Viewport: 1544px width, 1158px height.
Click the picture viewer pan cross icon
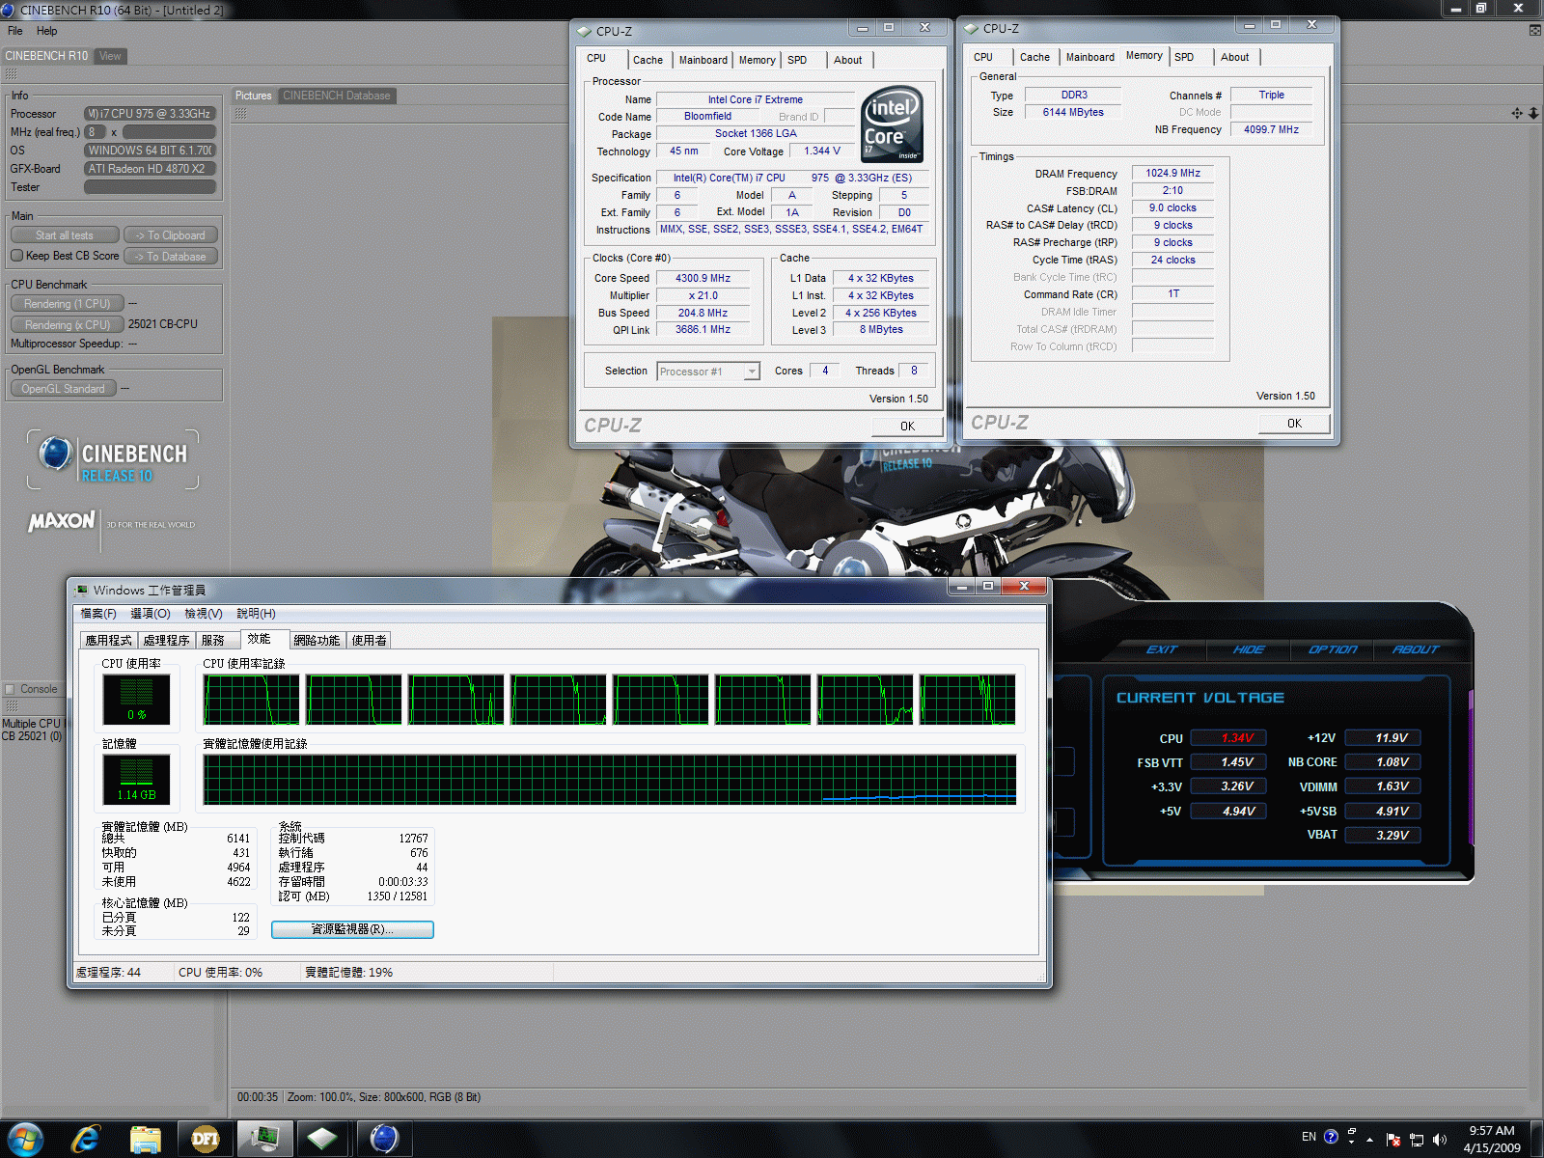(1517, 113)
